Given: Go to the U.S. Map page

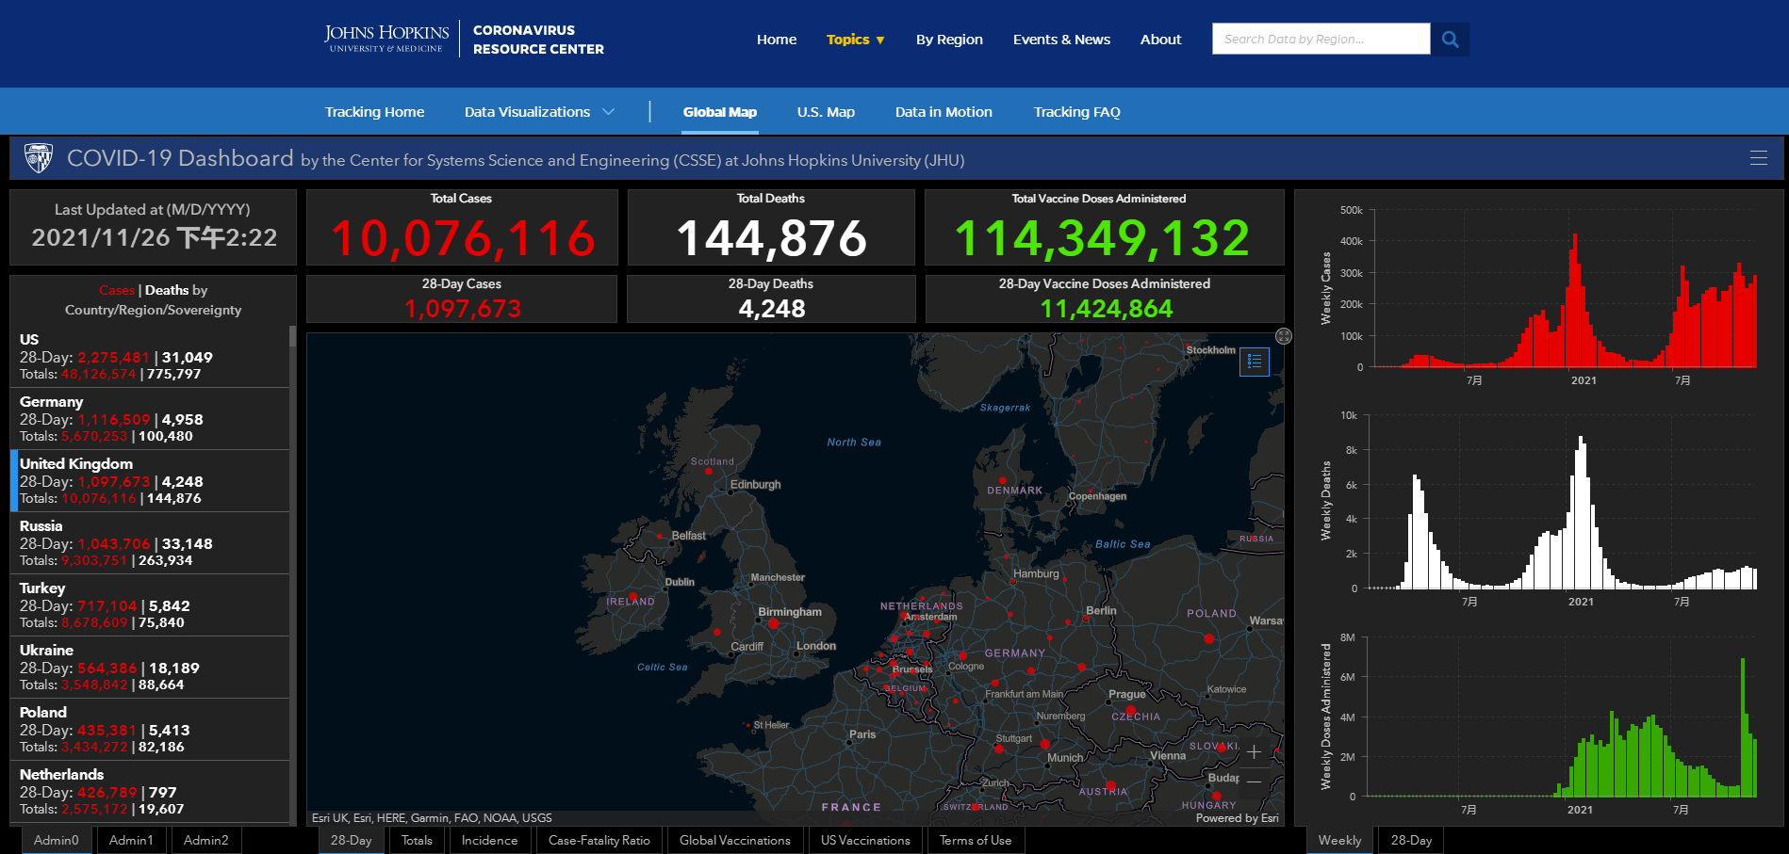Looking at the screenshot, I should (826, 112).
